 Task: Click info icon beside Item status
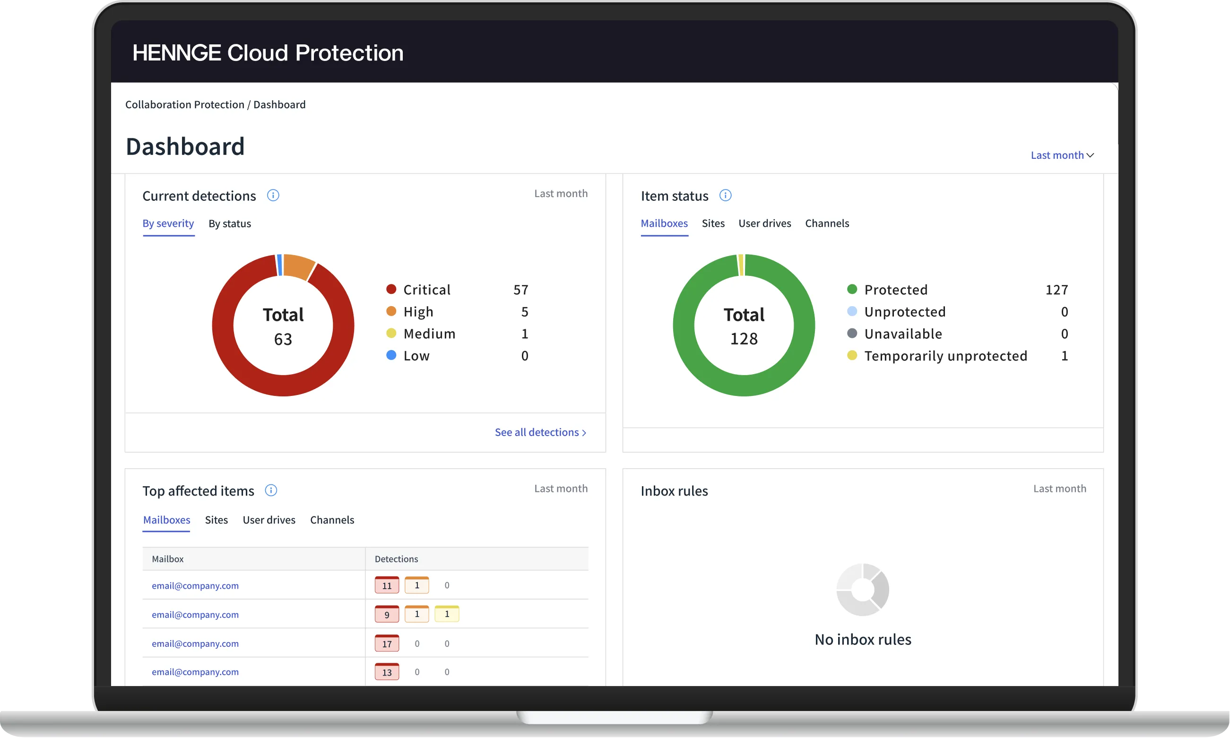pyautogui.click(x=725, y=196)
